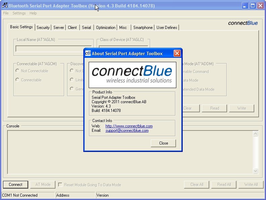The image size is (266, 200).
Task: Click the AT Mode button
Action: (43, 185)
